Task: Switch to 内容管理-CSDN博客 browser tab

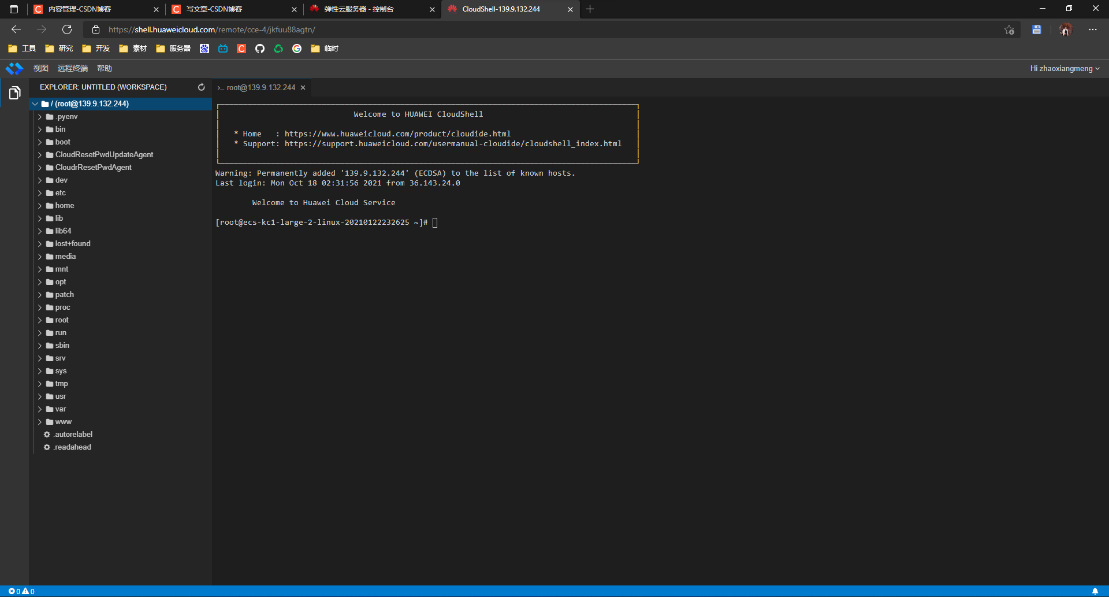Action: [96, 9]
